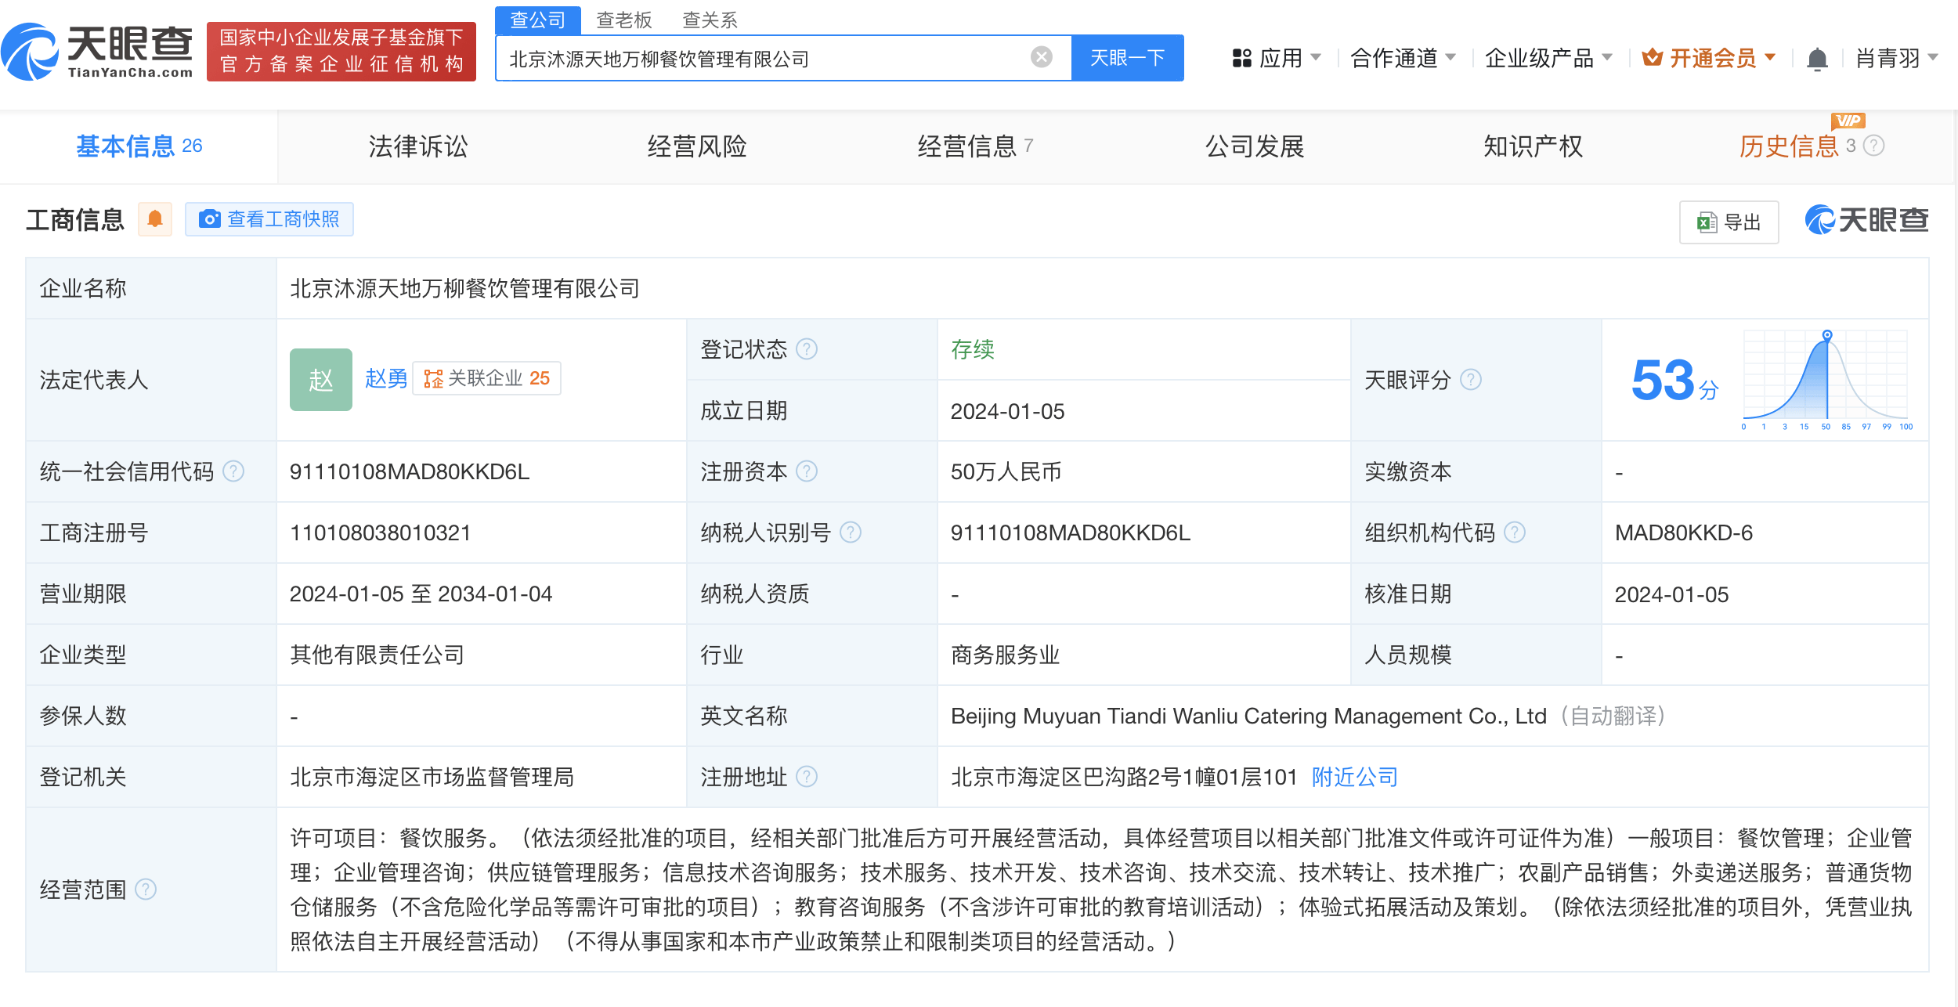Screen dimensions: 1958x1007
Task: Click the 导出 export button
Action: click(x=1729, y=222)
